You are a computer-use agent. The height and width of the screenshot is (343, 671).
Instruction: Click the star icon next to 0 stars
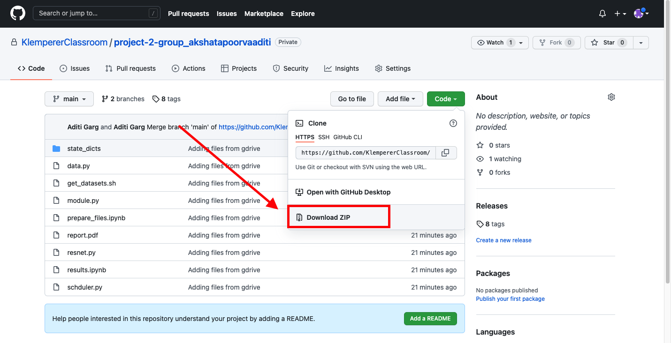tap(480, 145)
